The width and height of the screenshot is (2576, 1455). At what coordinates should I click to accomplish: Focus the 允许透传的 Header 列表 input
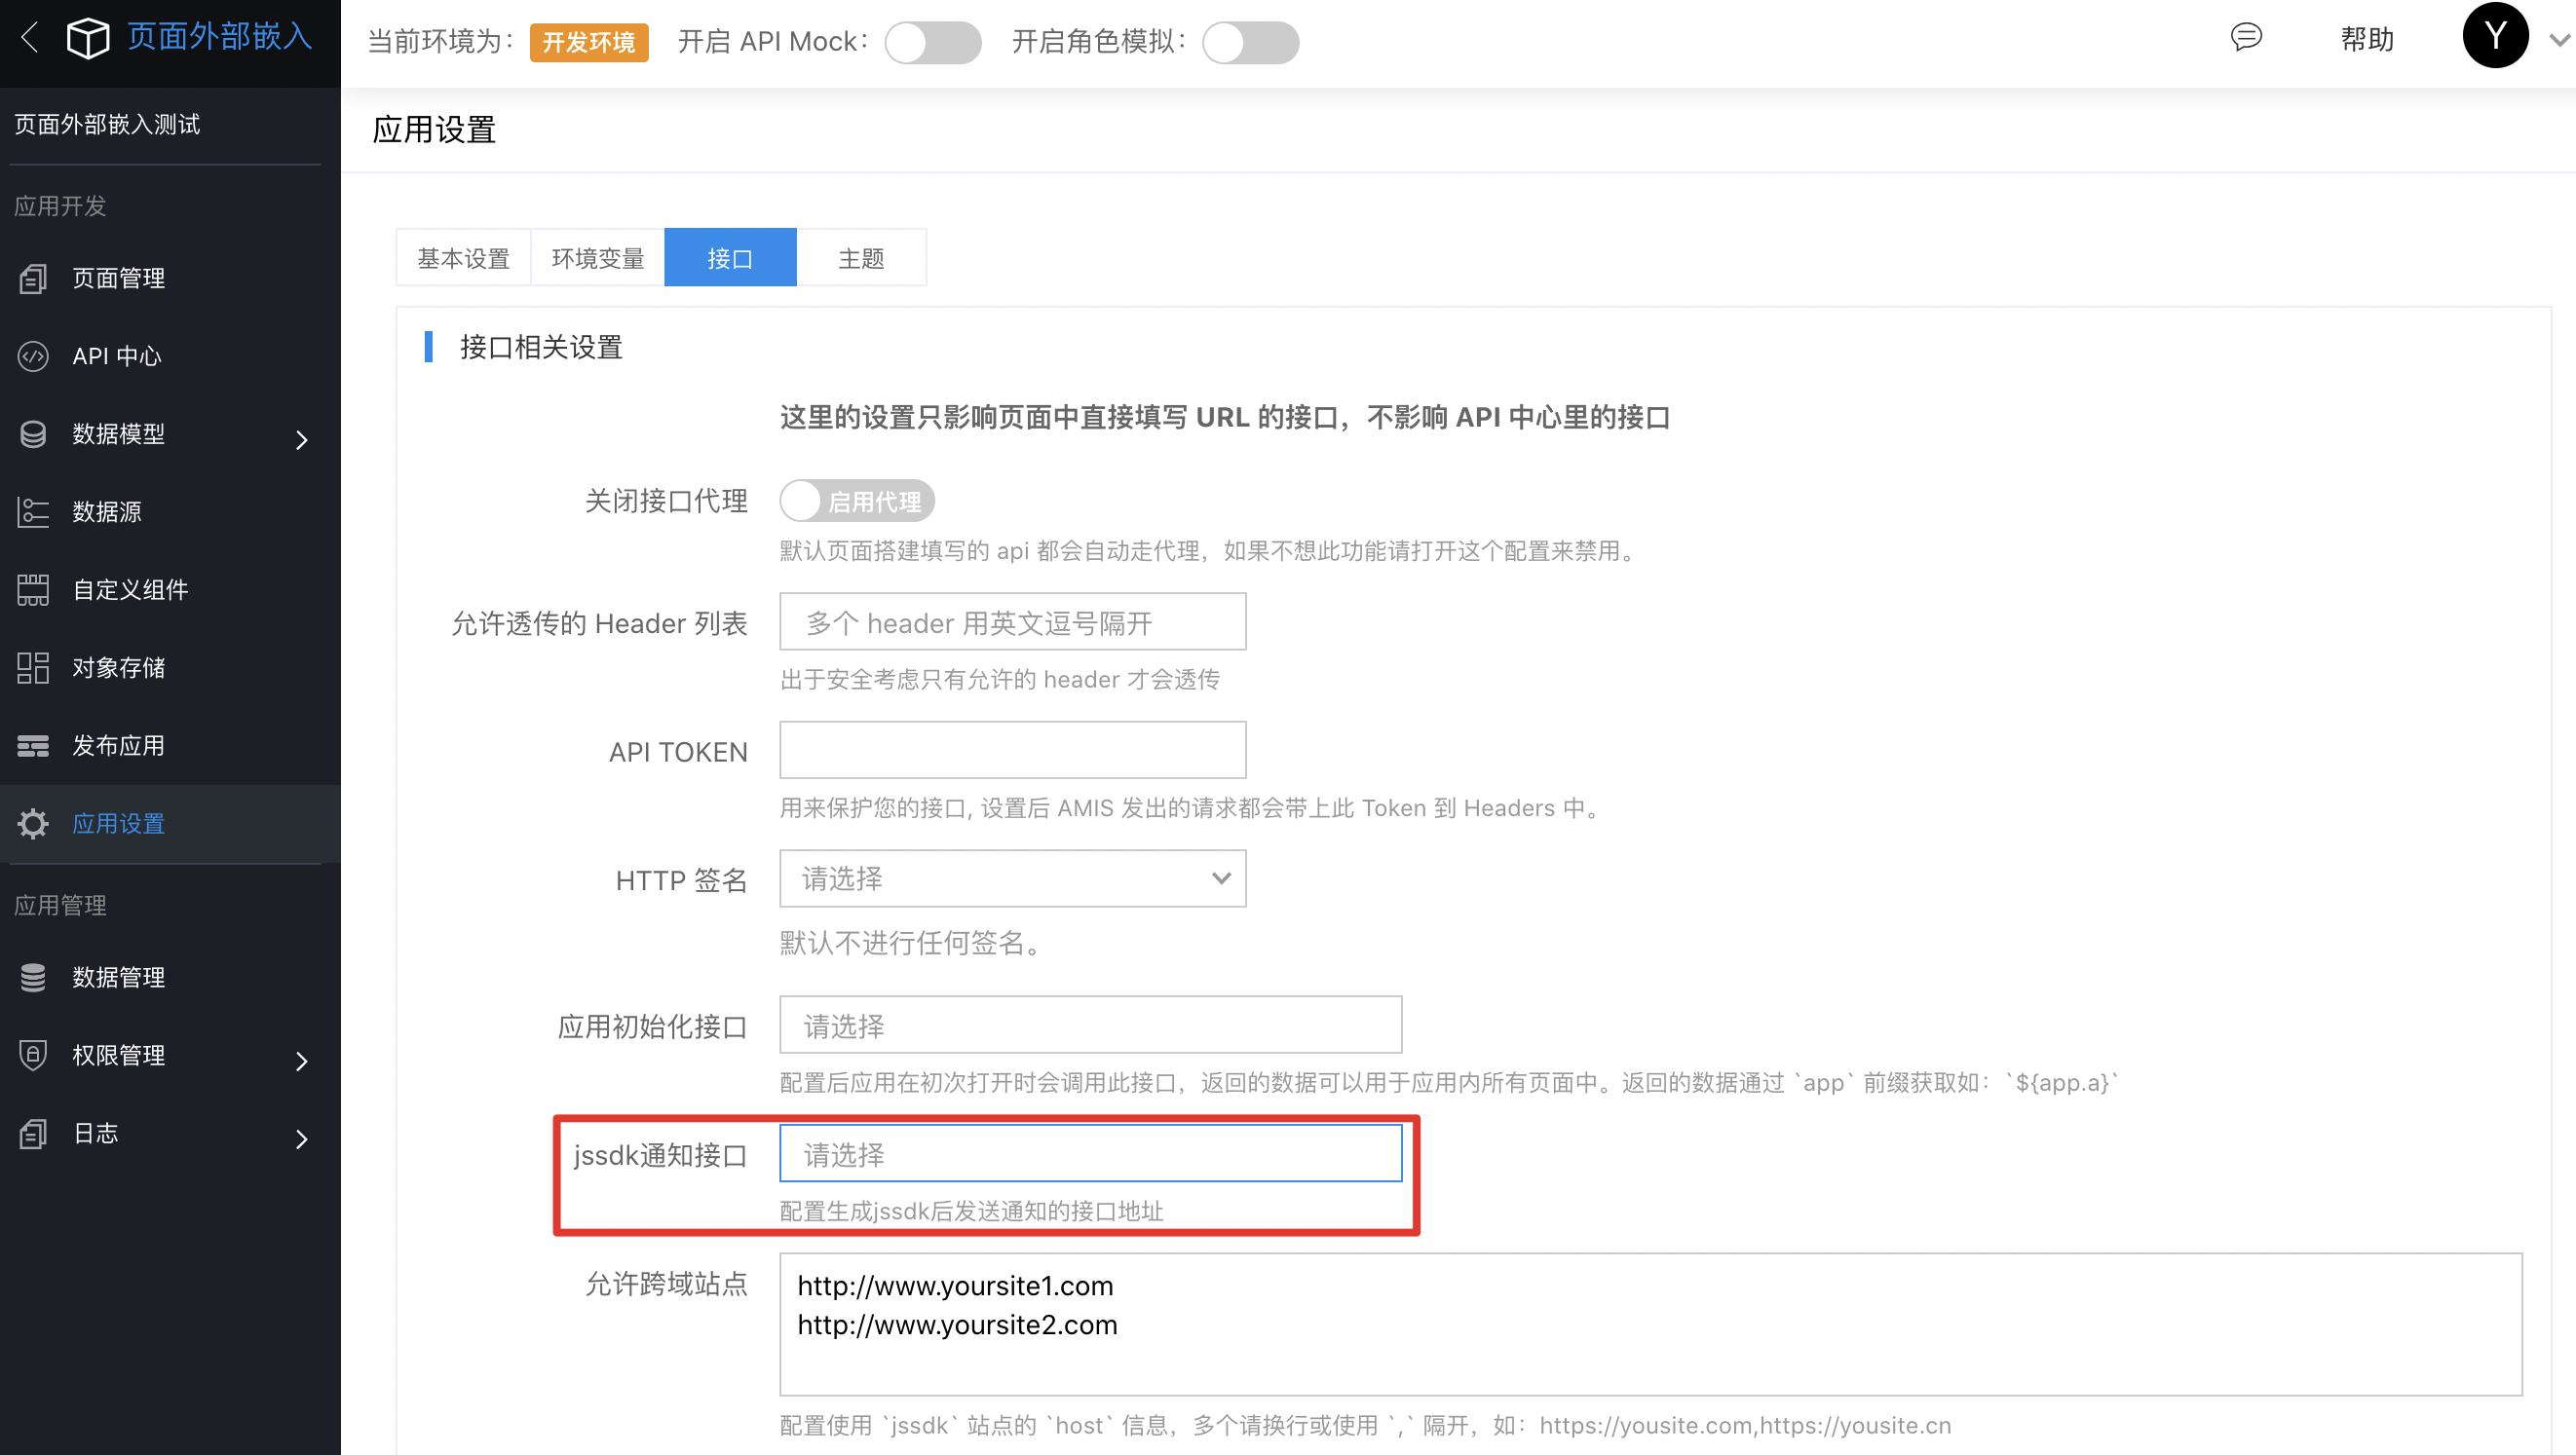[1012, 621]
